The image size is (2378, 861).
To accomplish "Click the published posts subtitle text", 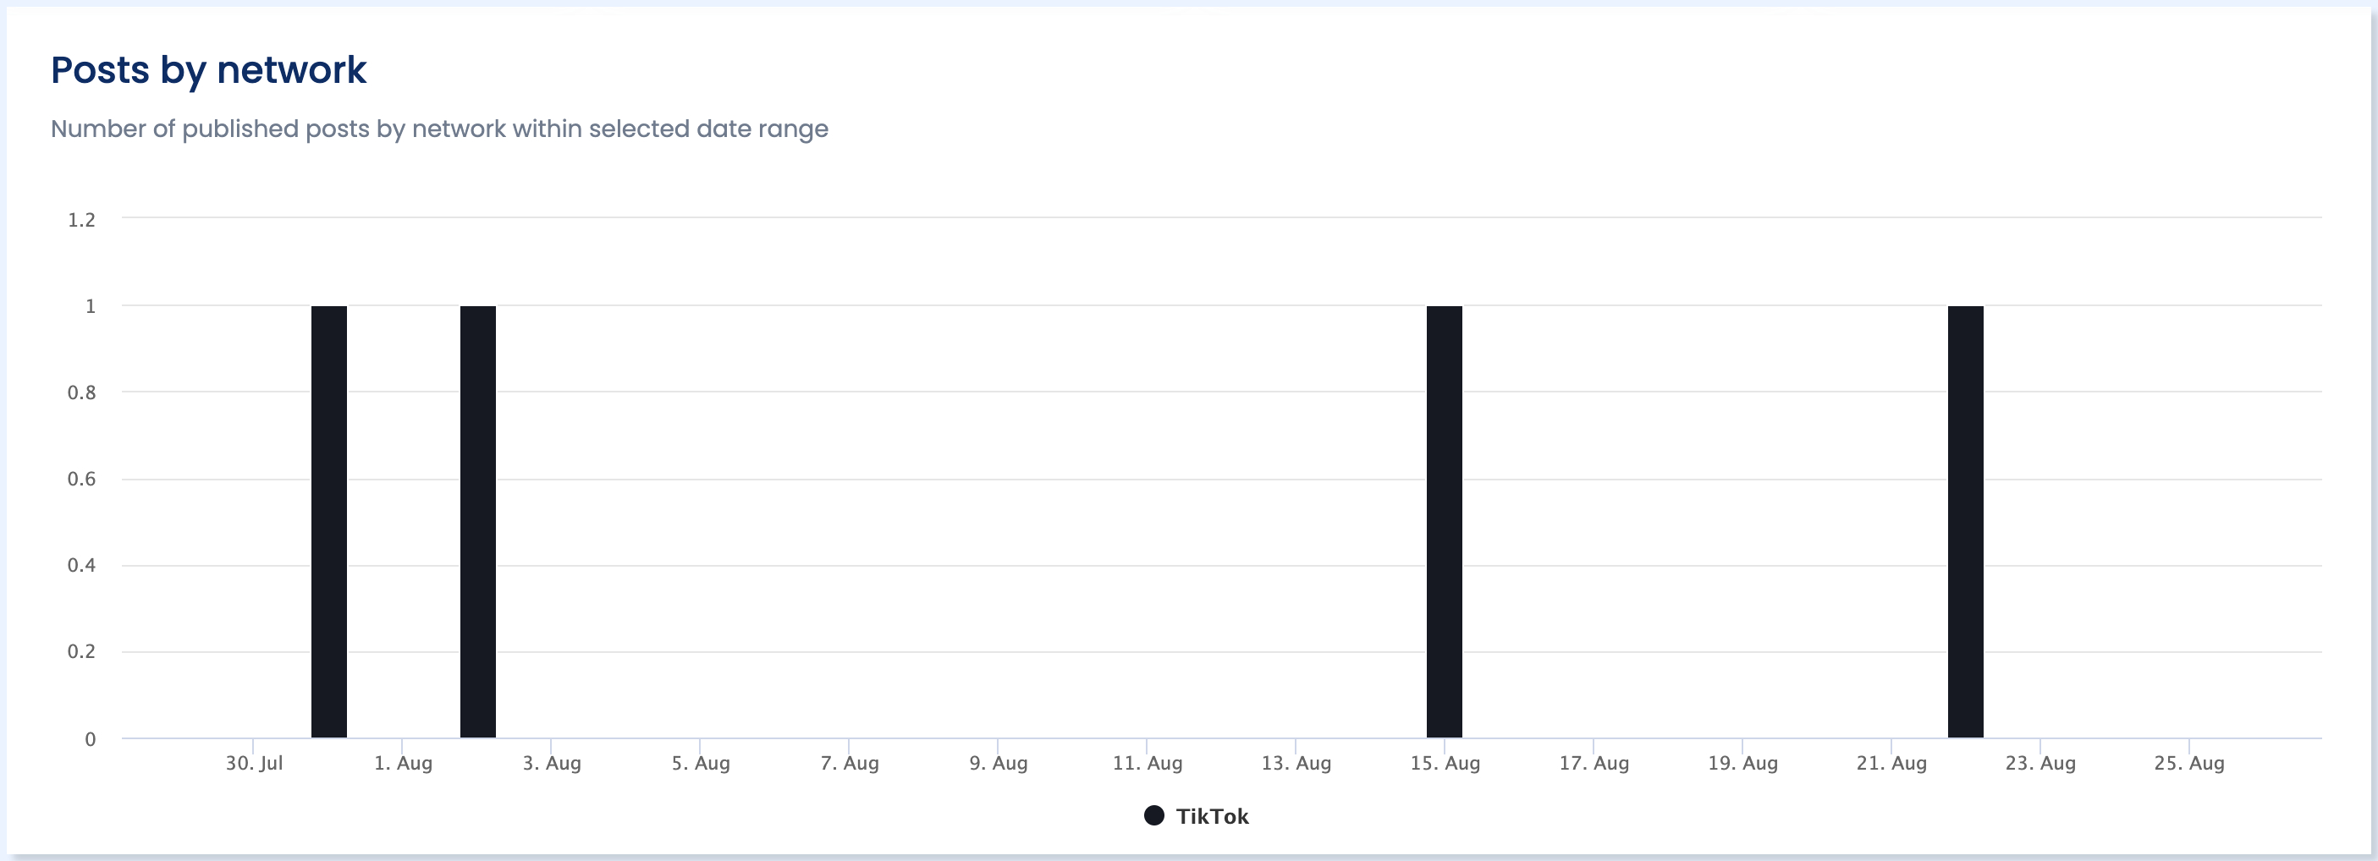I will click(x=439, y=129).
